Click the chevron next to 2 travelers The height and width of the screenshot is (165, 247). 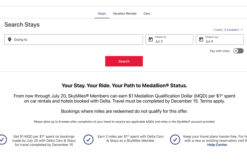point(242,30)
